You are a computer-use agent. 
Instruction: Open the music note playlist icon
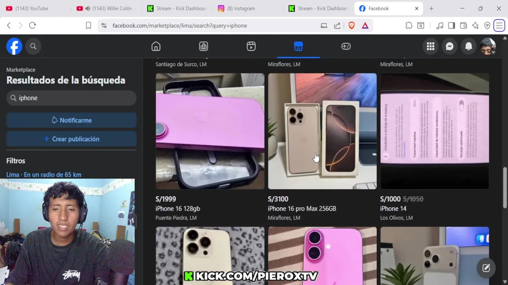pyautogui.click(x=440, y=25)
